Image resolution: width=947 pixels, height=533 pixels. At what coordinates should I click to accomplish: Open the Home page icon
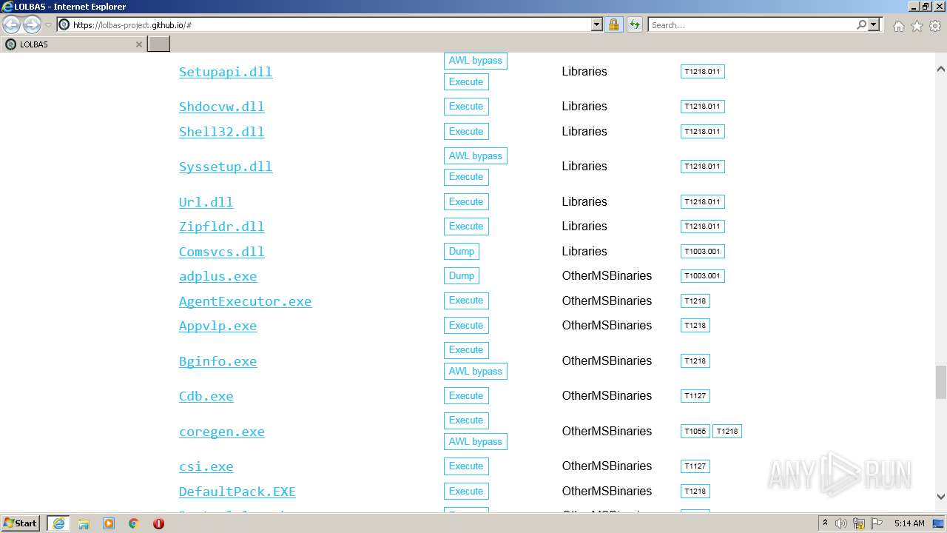tap(898, 26)
